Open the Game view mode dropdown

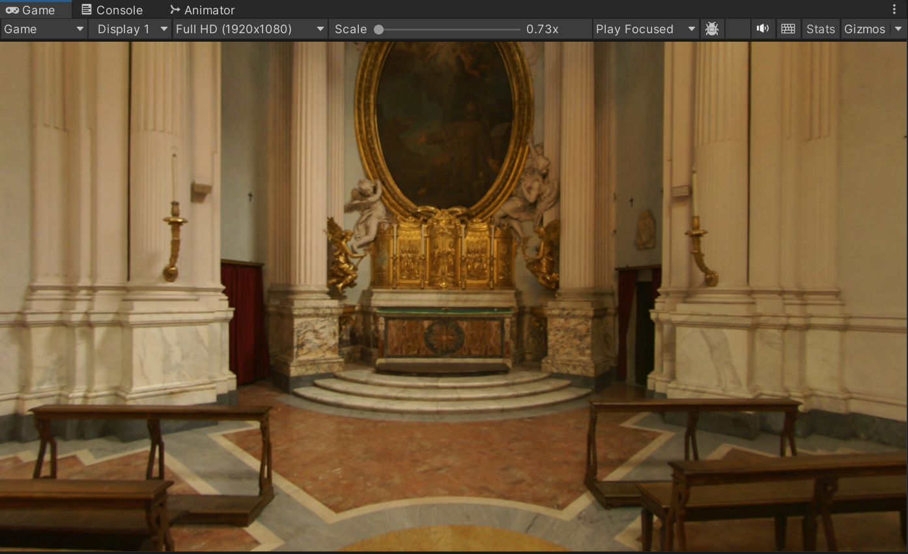pyautogui.click(x=44, y=29)
